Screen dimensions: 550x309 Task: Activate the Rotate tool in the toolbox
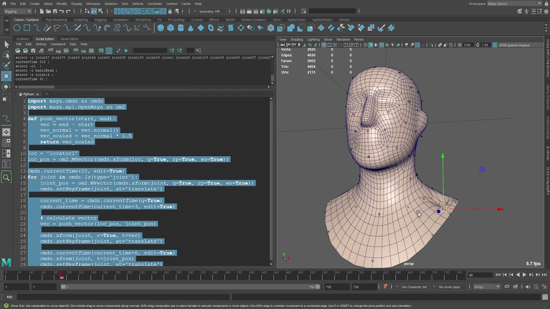(6, 86)
